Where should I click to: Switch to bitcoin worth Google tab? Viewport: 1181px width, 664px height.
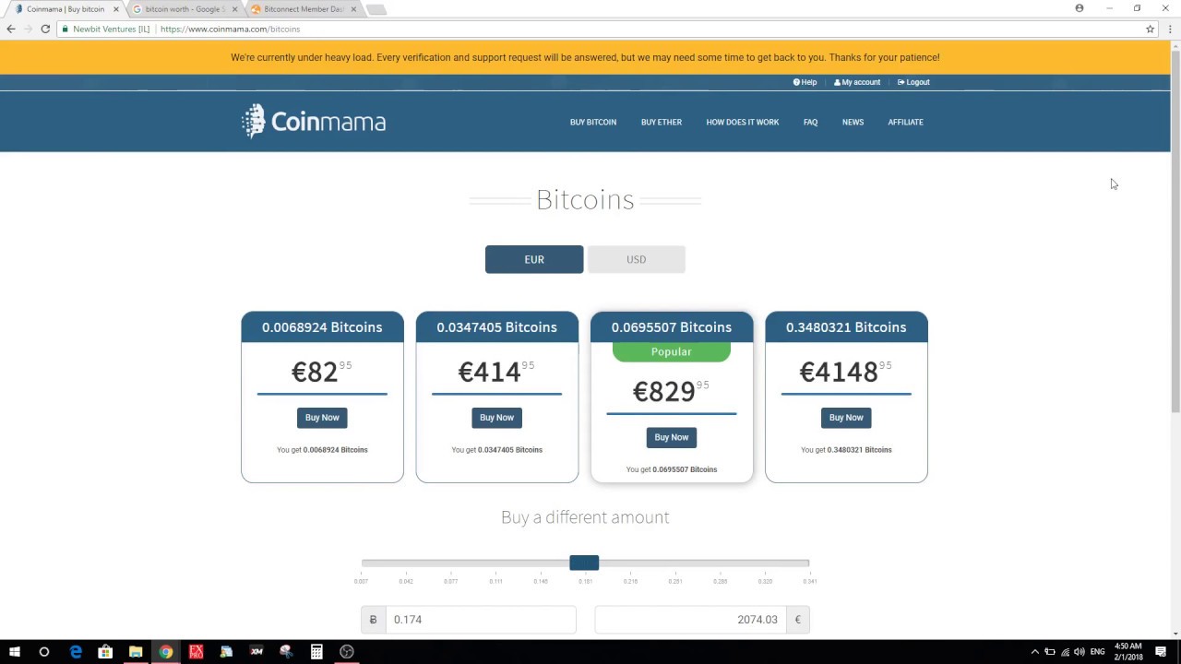[x=183, y=9]
